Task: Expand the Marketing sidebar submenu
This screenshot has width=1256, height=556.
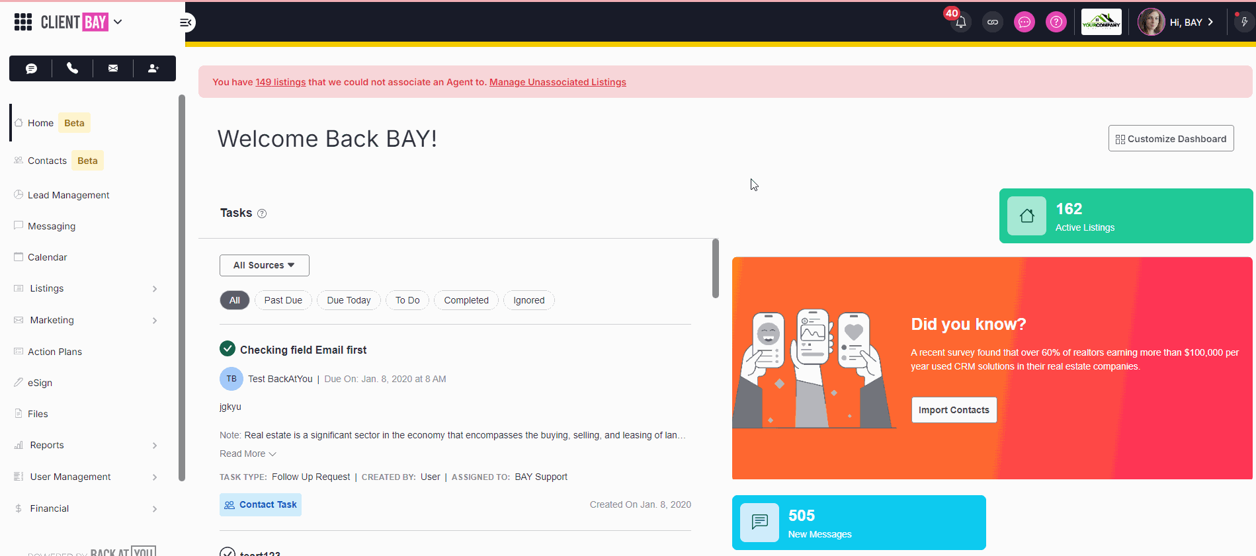Action: pyautogui.click(x=155, y=321)
